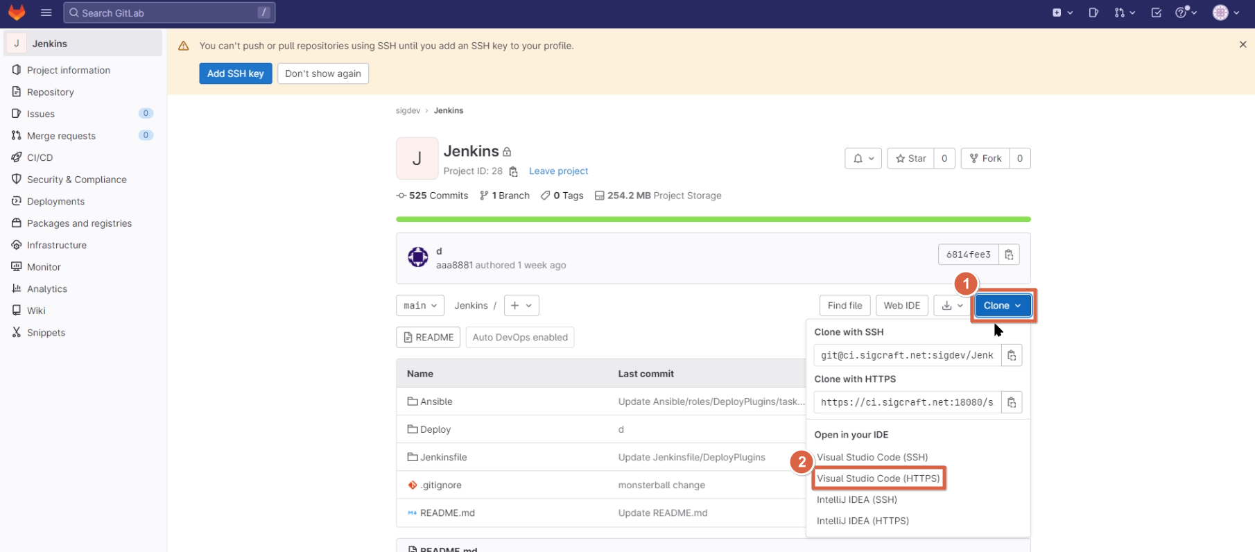Viewport: 1255px width, 552px height.
Task: Copy the project ID to clipboard
Action: pyautogui.click(x=514, y=171)
